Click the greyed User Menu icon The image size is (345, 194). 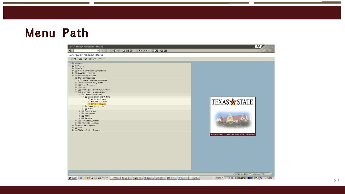tap(71, 59)
